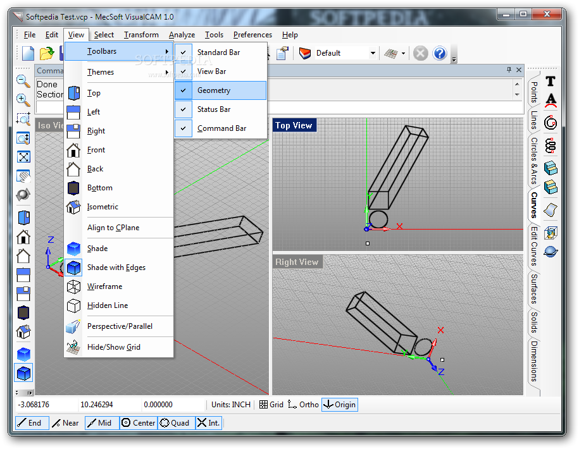This screenshot has width=579, height=449.
Task: Select the Text tool T icon
Action: [x=550, y=81]
